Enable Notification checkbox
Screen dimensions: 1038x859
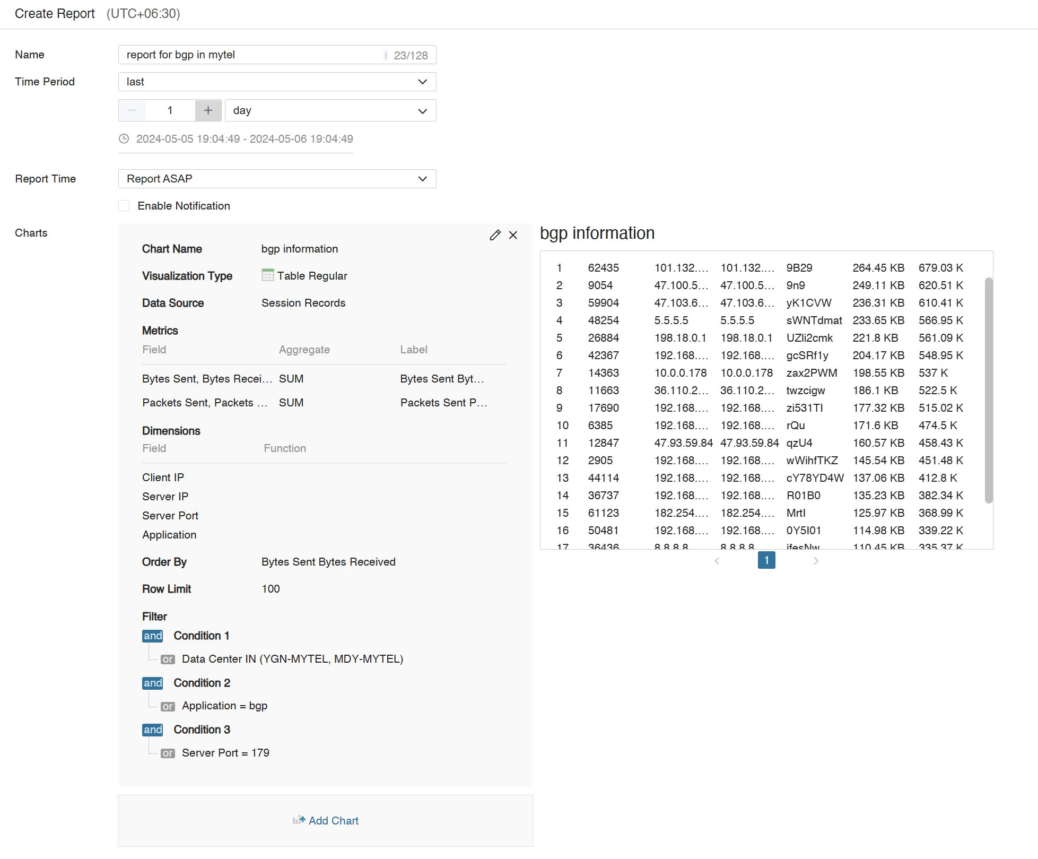[124, 206]
